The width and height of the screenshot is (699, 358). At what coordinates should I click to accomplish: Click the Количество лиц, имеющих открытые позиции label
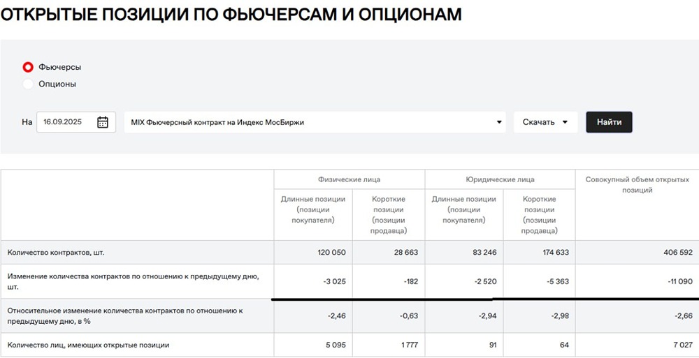click(x=88, y=345)
